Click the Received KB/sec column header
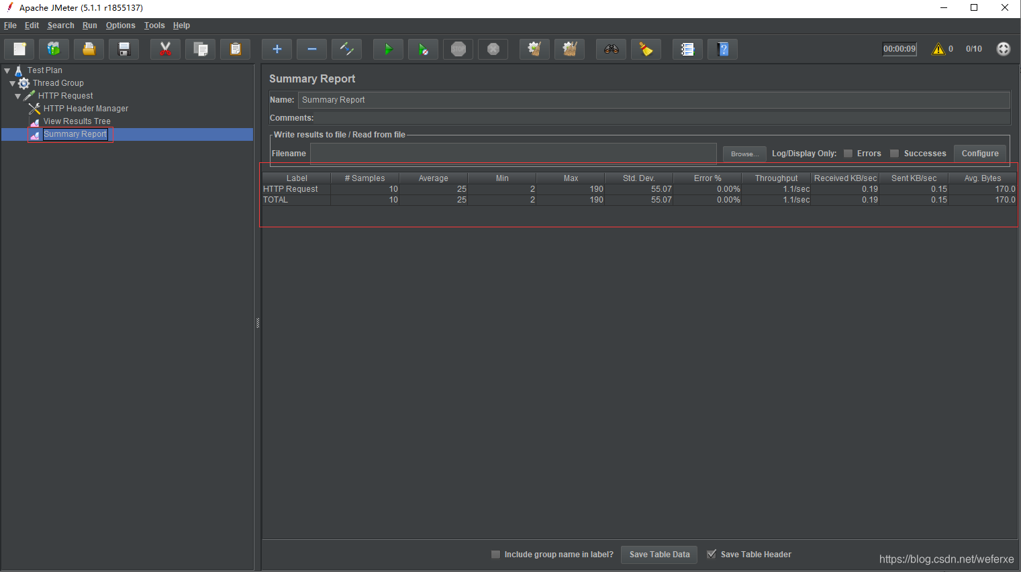This screenshot has width=1021, height=572. point(845,178)
